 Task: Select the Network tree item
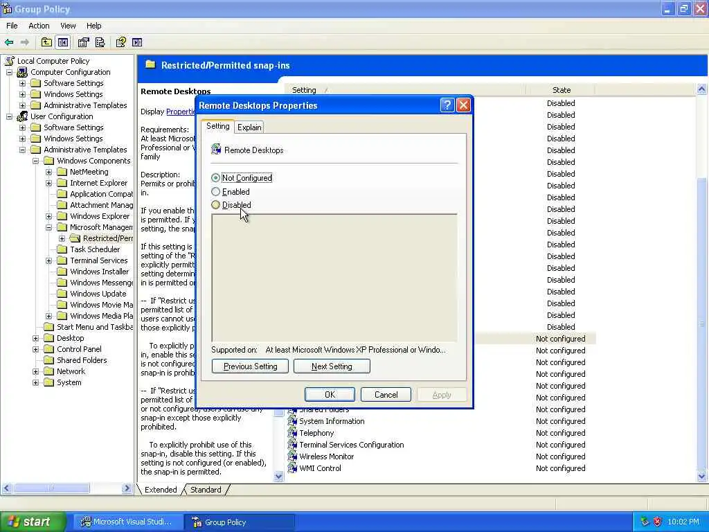click(71, 371)
